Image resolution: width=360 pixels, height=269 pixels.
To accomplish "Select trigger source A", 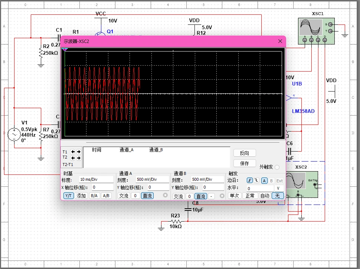I will click(264, 180).
